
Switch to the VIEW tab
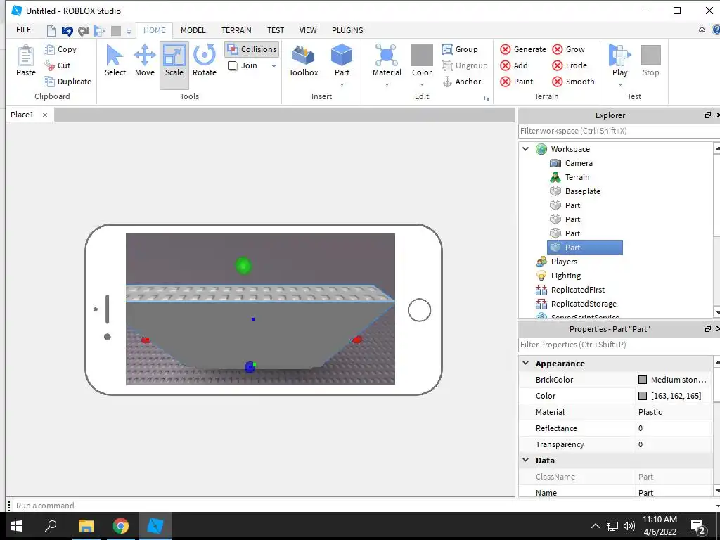tap(308, 30)
